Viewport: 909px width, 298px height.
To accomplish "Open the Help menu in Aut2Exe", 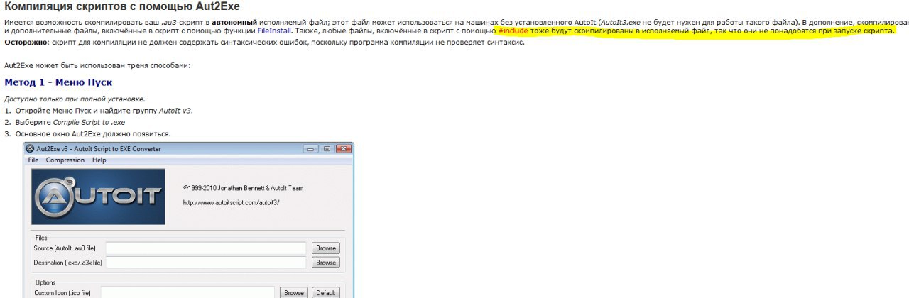I will point(99,160).
